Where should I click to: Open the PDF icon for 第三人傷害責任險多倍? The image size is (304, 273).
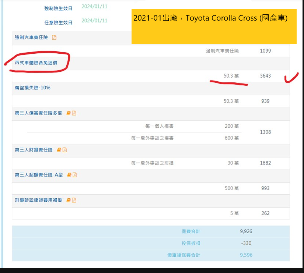click(x=74, y=113)
